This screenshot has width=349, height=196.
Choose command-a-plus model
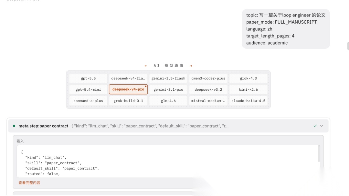pos(88,101)
